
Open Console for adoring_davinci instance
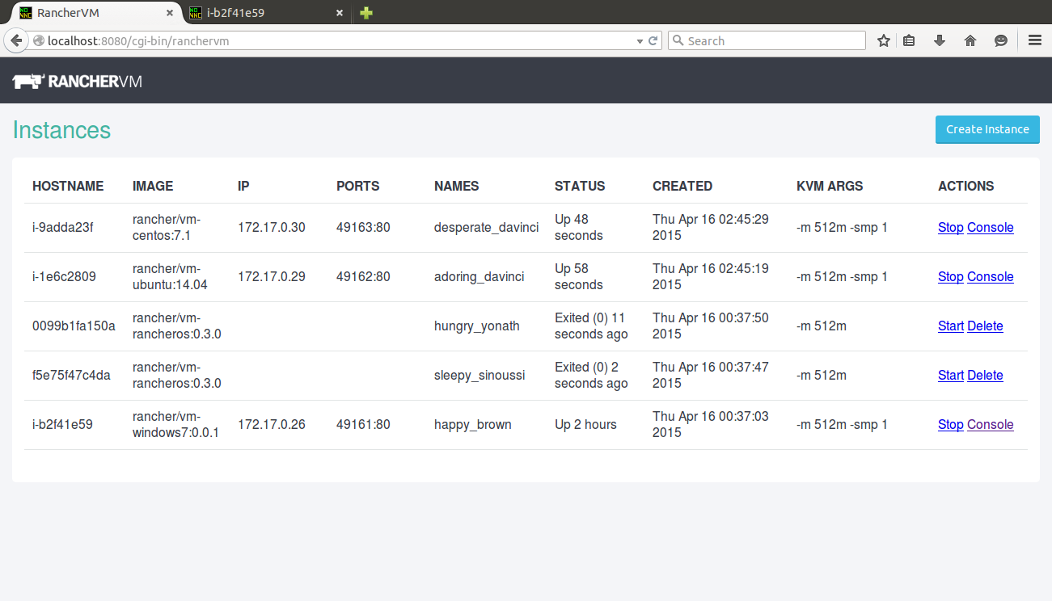(x=990, y=277)
